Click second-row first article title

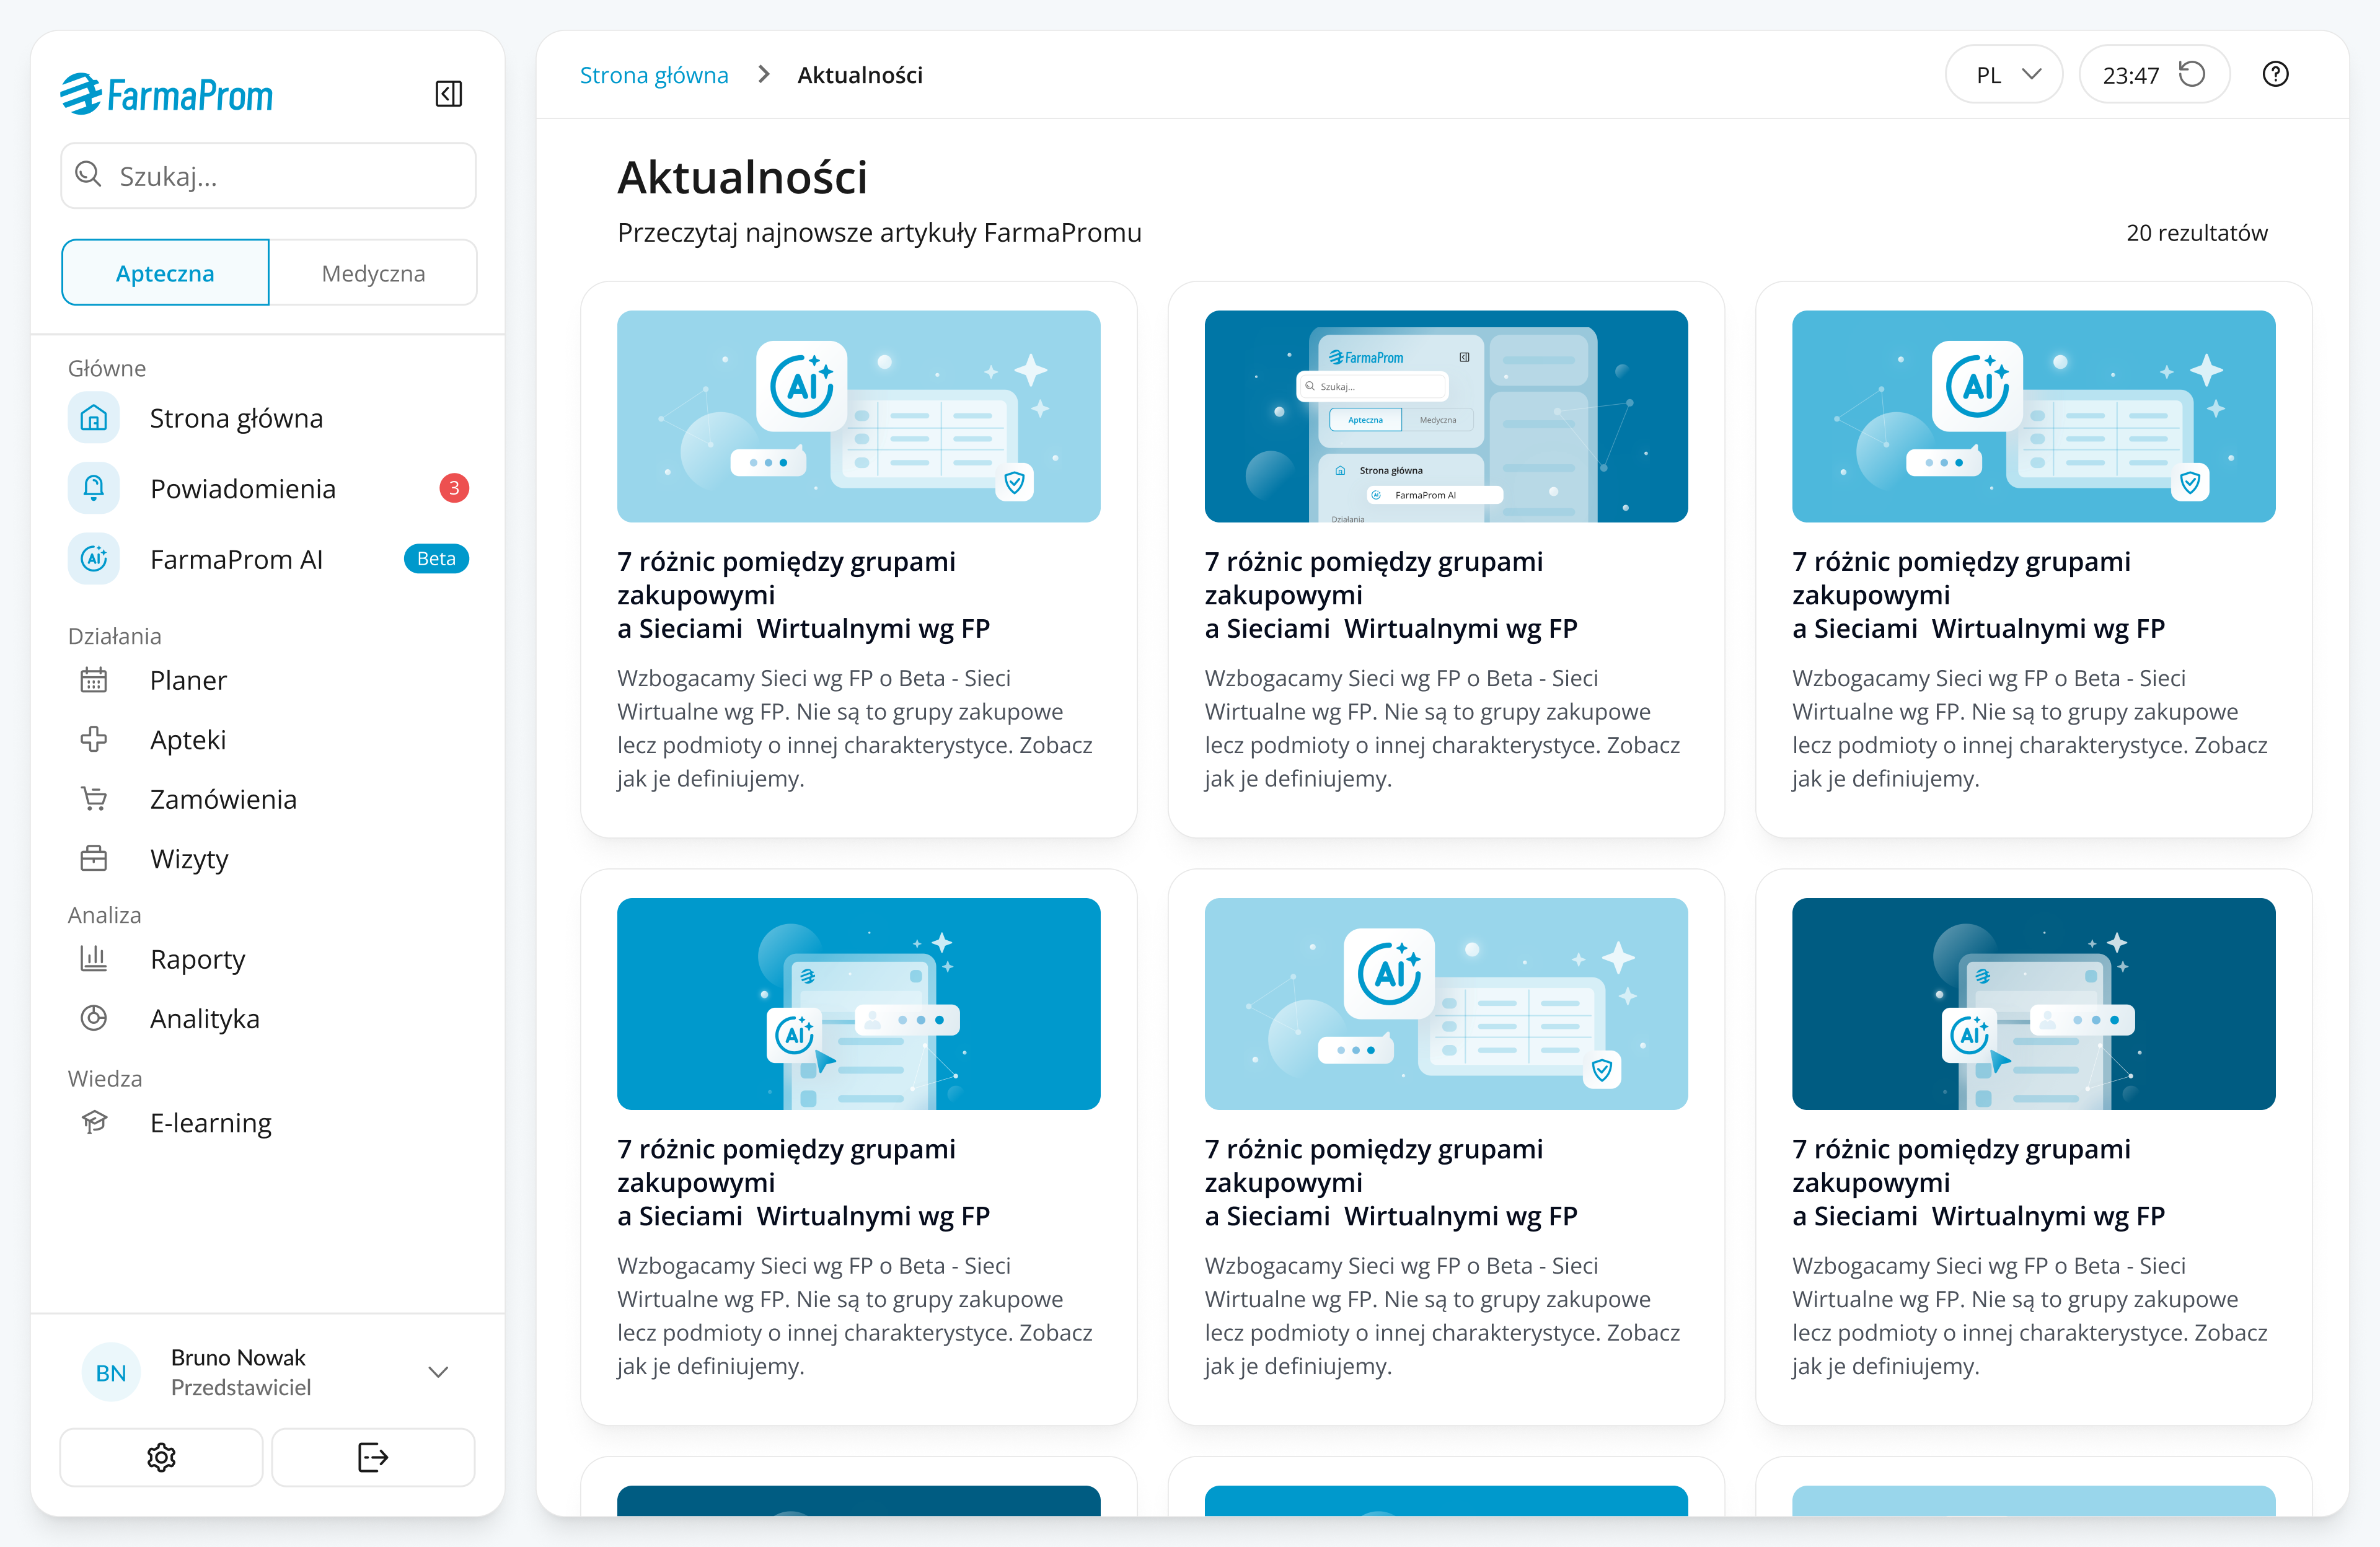tap(803, 1182)
